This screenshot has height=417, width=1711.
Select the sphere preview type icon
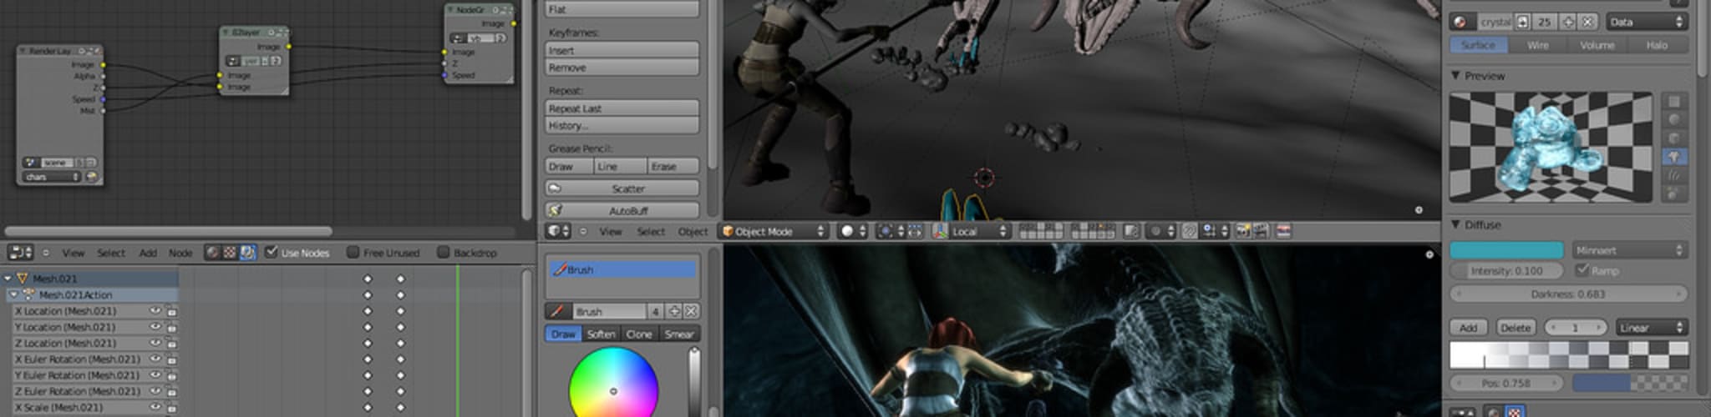[x=1674, y=119]
